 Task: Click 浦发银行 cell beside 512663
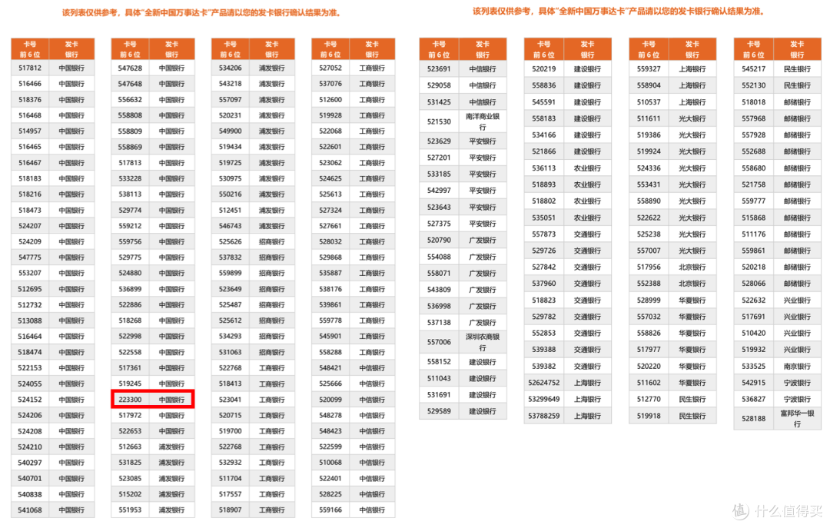pos(171,447)
